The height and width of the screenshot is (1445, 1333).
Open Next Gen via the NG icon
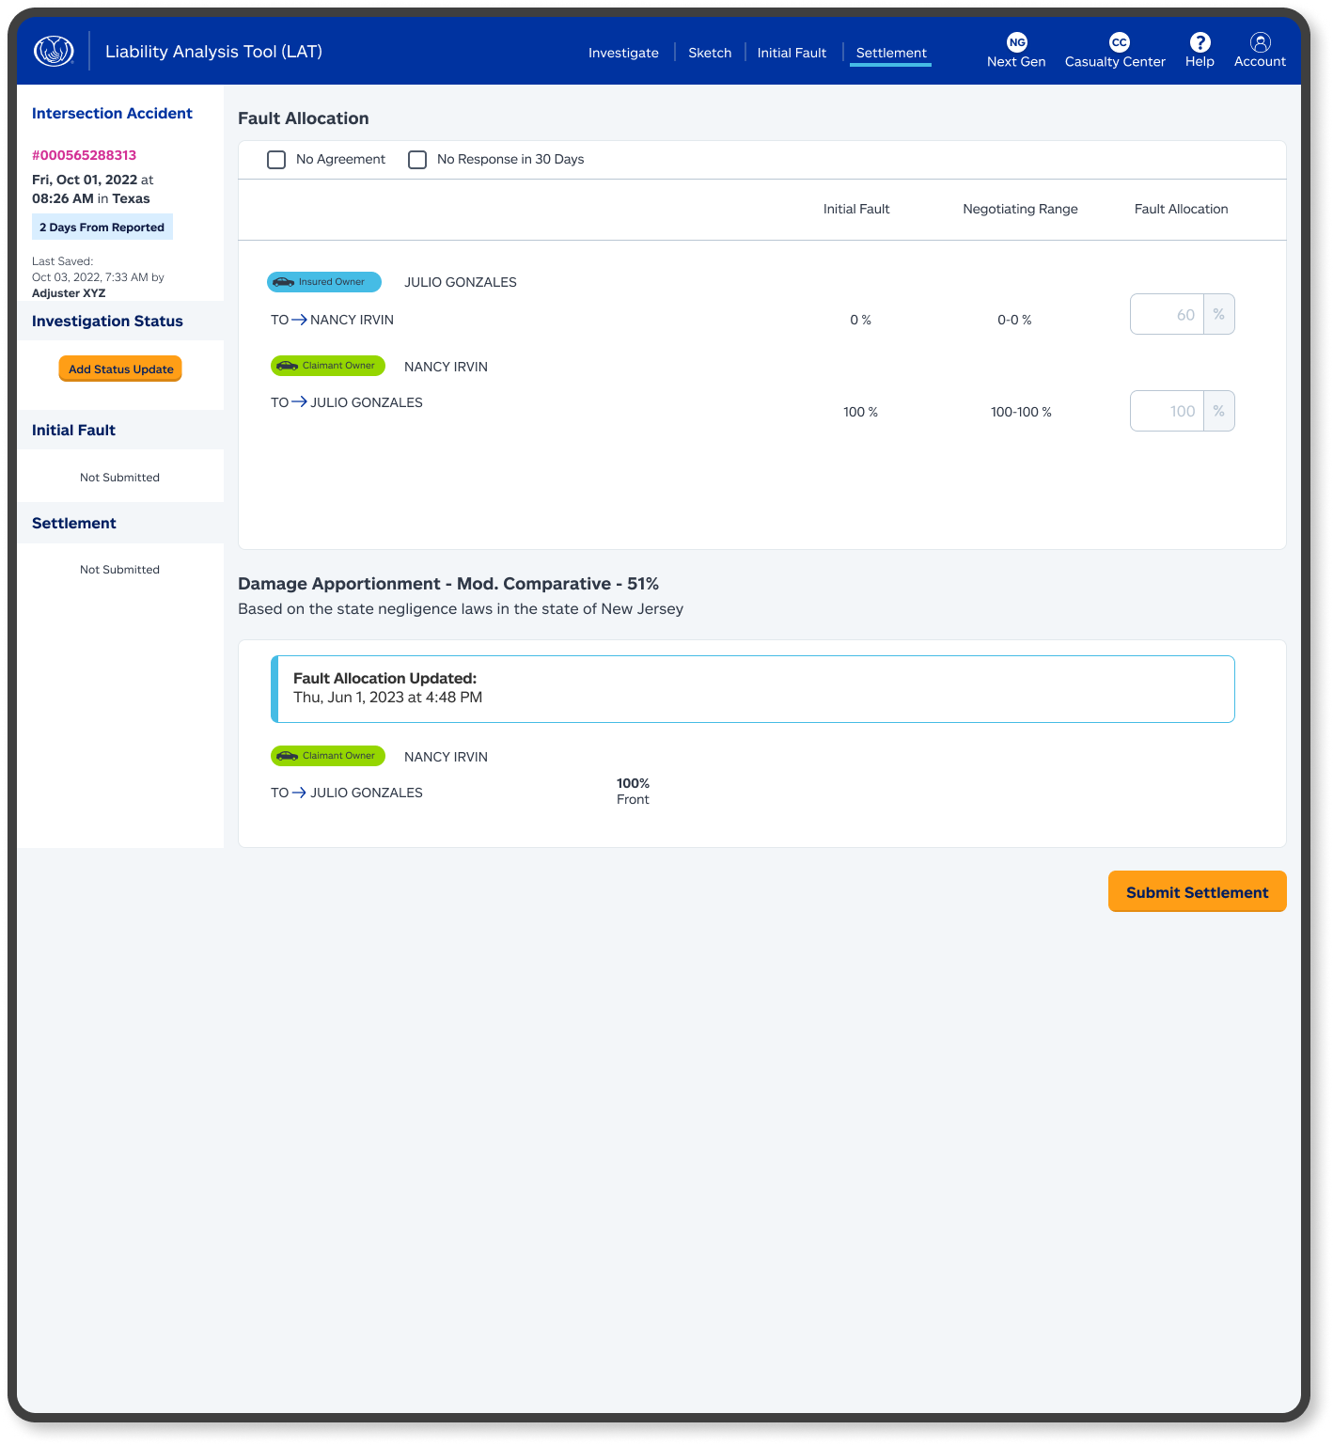(x=1016, y=42)
